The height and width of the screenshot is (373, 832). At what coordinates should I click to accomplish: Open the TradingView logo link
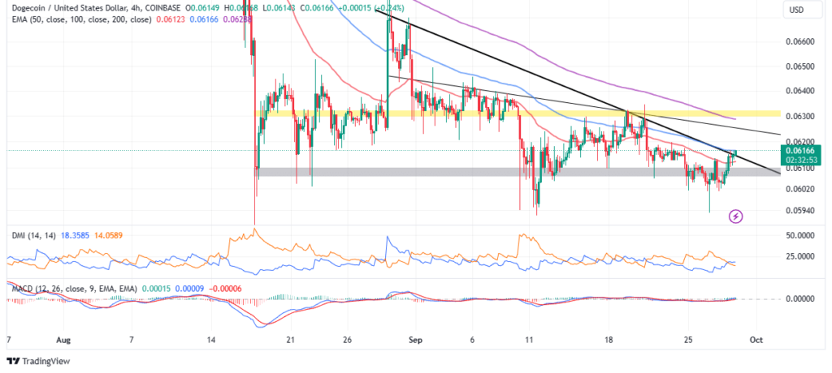40,361
